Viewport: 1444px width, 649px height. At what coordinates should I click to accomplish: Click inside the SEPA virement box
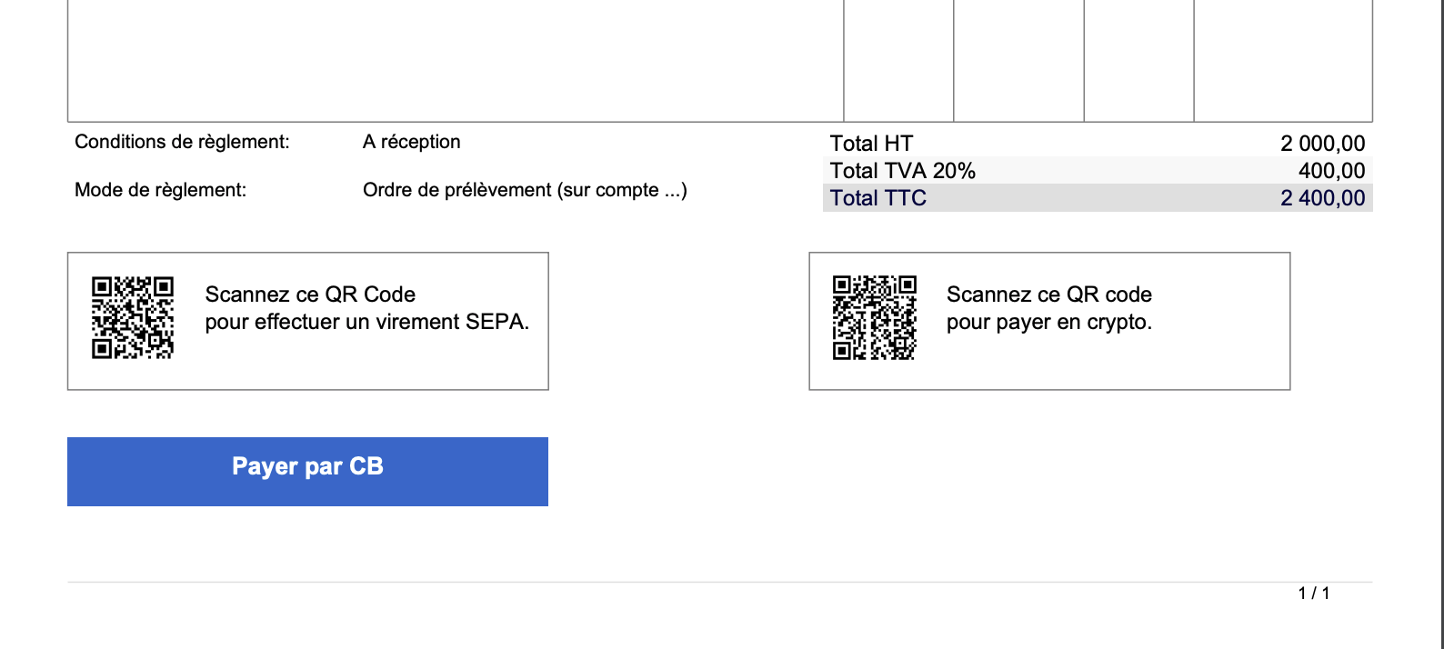coord(308,321)
